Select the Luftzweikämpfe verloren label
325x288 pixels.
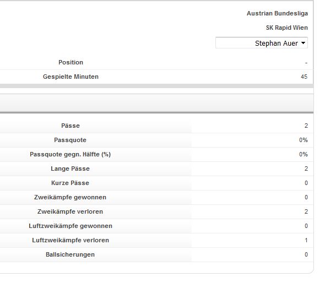coord(71,240)
